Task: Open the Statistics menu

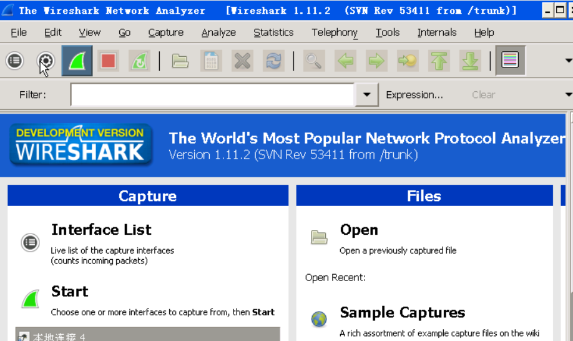Action: coord(273,32)
